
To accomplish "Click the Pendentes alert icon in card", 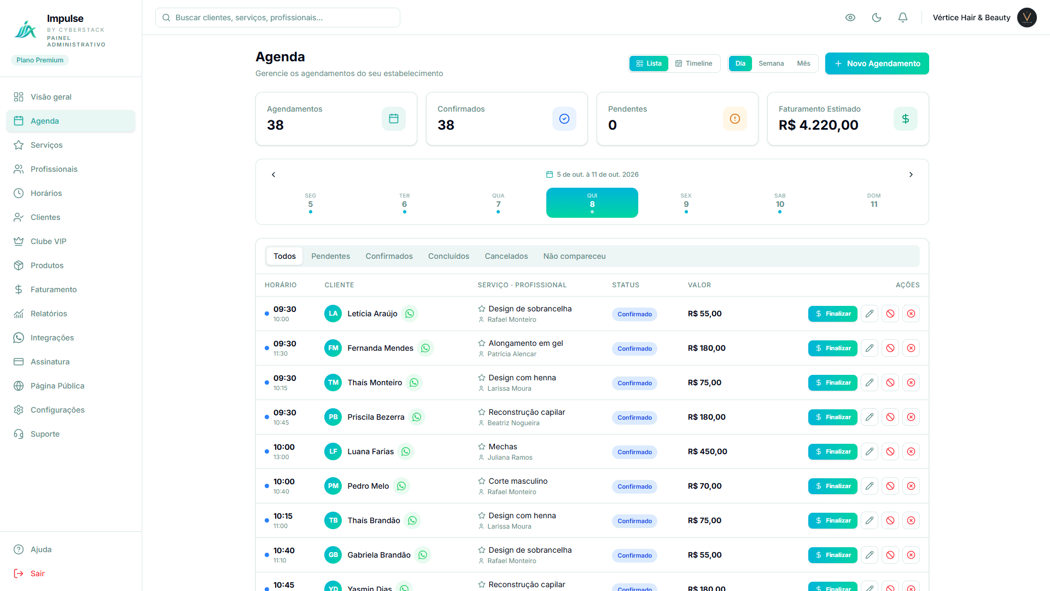I will coord(735,119).
